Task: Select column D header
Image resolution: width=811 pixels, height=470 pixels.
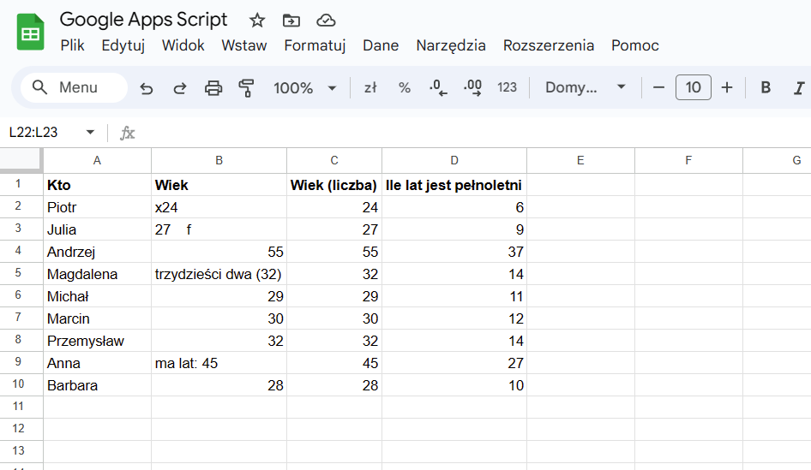Action: 454,161
